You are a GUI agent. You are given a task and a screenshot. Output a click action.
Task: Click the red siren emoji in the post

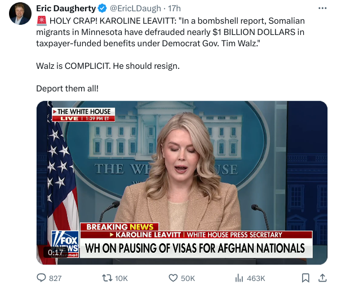tap(42, 21)
